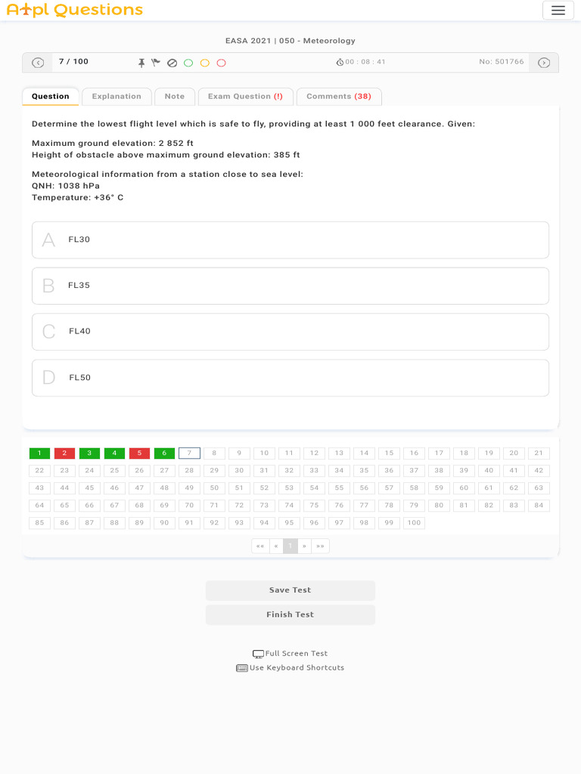Viewport: 581px width, 774px height.
Task: Switch to the Explanation tab
Action: click(x=117, y=97)
